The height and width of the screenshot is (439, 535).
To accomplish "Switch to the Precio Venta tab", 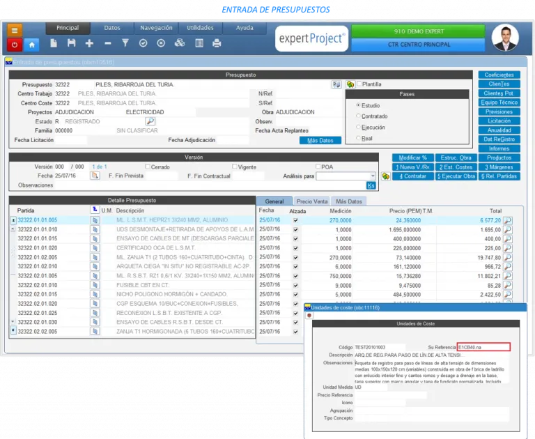I will (312, 201).
